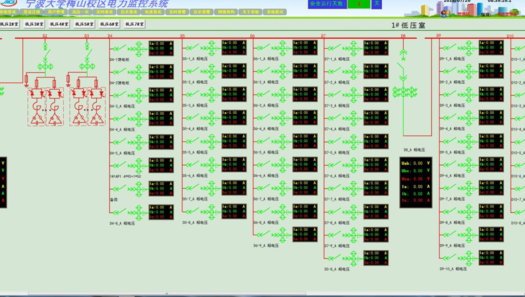Image resolution: width=525 pixels, height=297 pixels.
Task: Go to the 低压2#室 room
Action: [10, 24]
